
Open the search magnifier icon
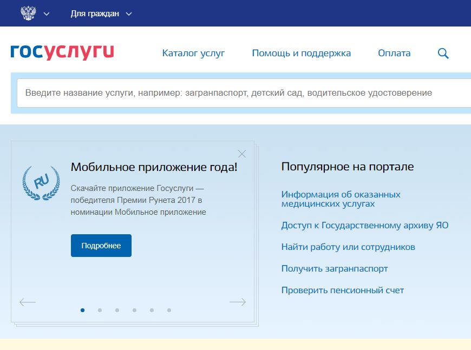point(443,53)
